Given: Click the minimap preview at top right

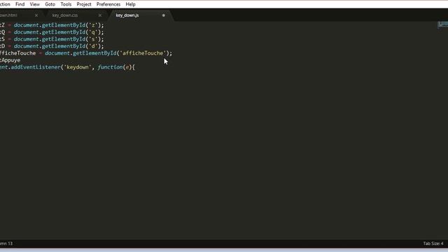Looking at the screenshot, I should point(443,25).
